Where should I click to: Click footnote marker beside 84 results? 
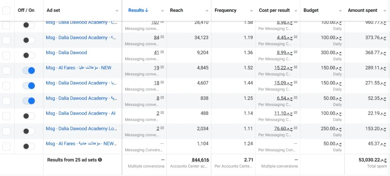click(x=162, y=37)
